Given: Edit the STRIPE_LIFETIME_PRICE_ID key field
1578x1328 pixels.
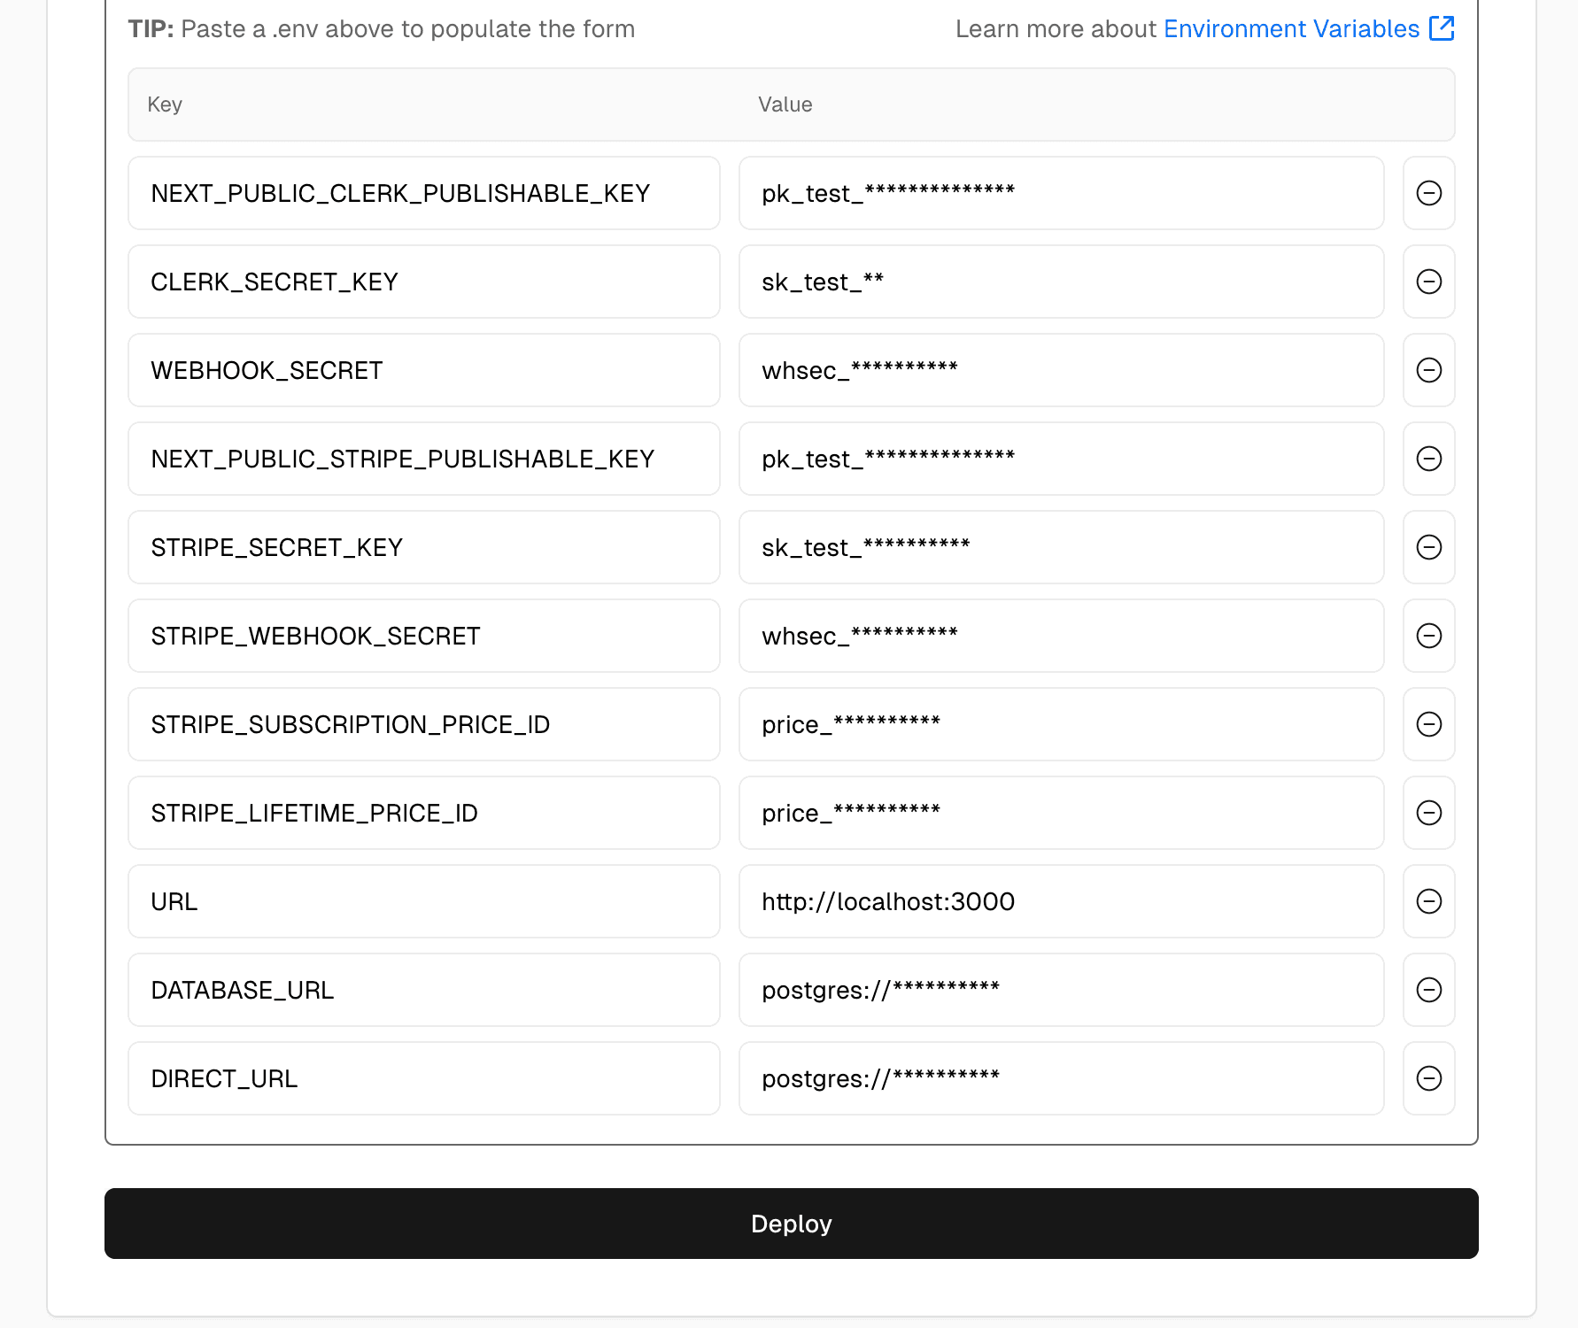Looking at the screenshot, I should (424, 813).
